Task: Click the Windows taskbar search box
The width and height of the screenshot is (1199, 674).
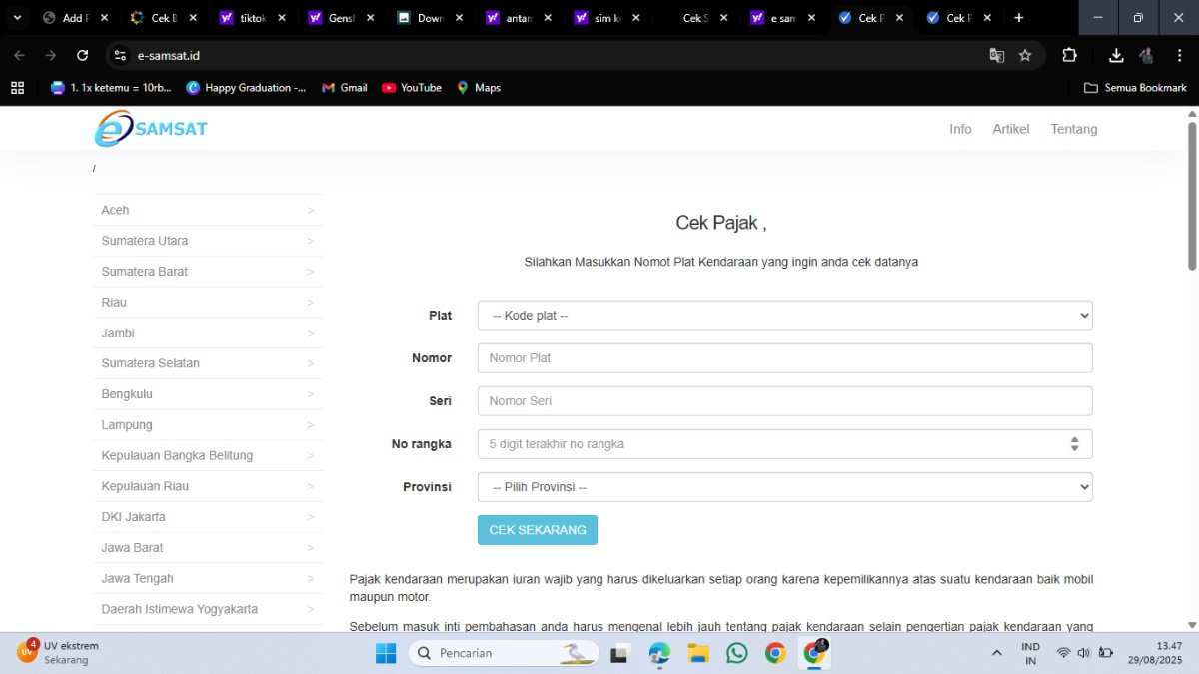Action: click(x=504, y=653)
